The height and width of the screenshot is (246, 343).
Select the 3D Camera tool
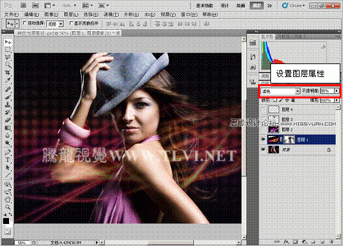(8, 192)
